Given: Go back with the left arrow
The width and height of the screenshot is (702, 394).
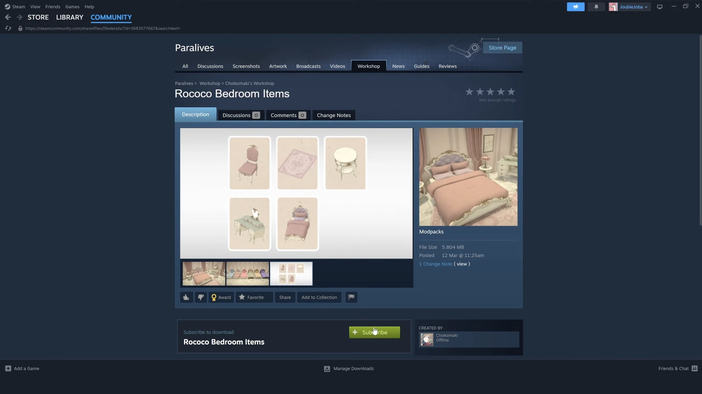Looking at the screenshot, I should pyautogui.click(x=8, y=17).
